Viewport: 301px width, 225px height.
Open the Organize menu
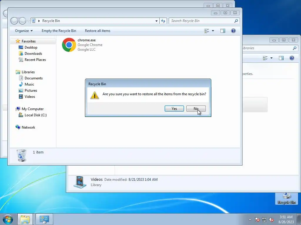point(24,31)
